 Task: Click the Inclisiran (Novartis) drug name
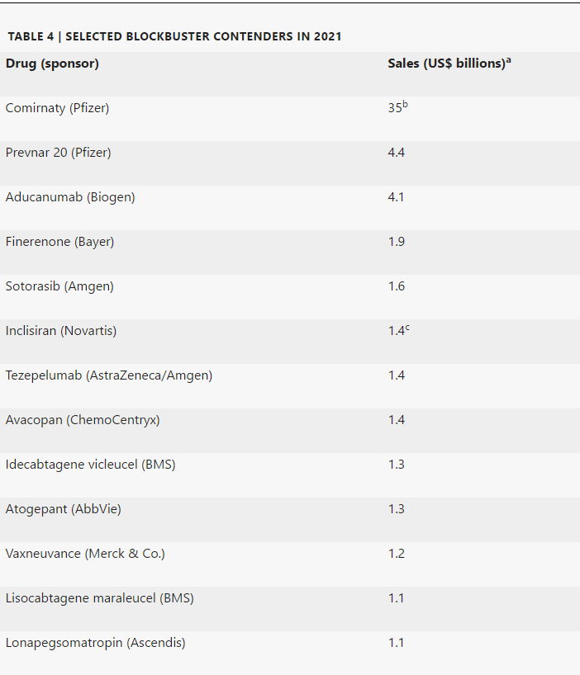click(x=61, y=331)
